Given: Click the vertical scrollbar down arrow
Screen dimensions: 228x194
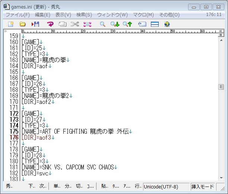Looking at the screenshot, I should (x=221, y=178).
